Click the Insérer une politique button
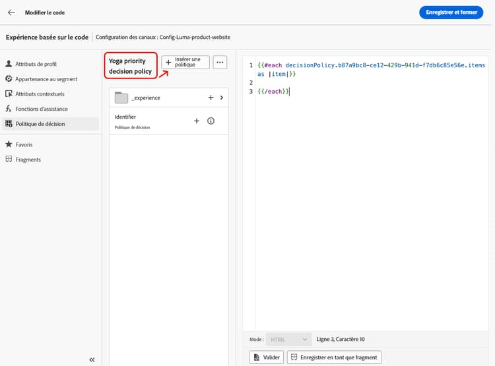Image resolution: width=495 pixels, height=366 pixels. [x=185, y=62]
